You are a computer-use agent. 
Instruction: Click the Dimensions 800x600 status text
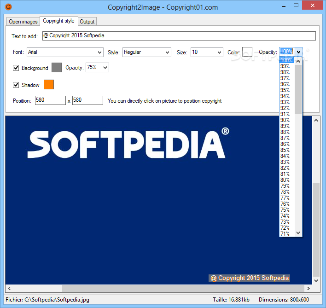click(x=284, y=300)
